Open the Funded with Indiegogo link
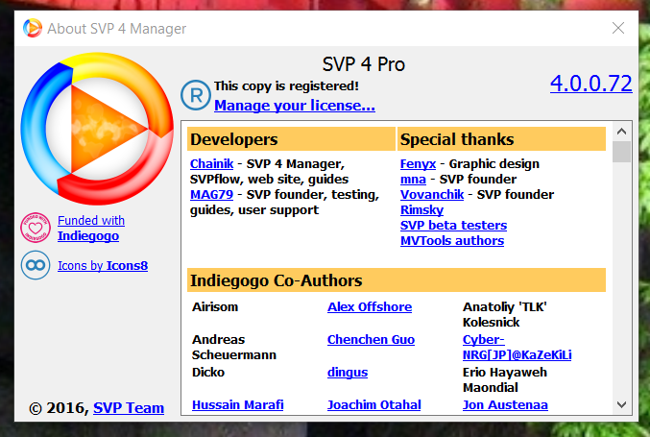This screenshot has height=437, width=650. [x=91, y=228]
